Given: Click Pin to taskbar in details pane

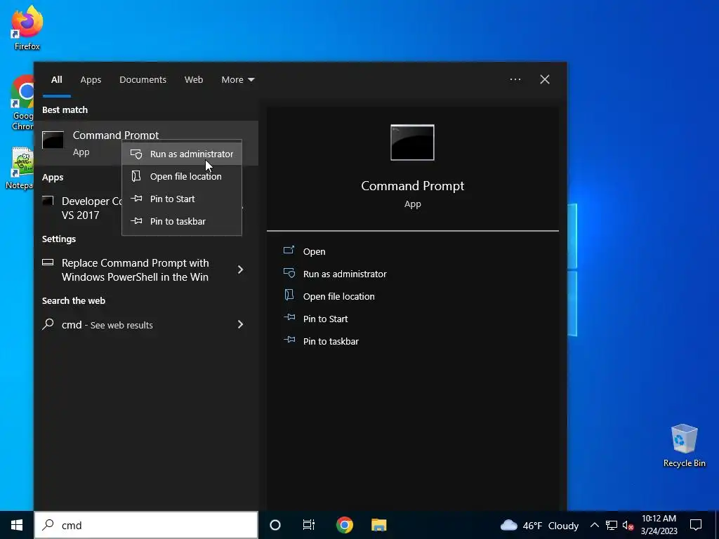Looking at the screenshot, I should 331,342.
